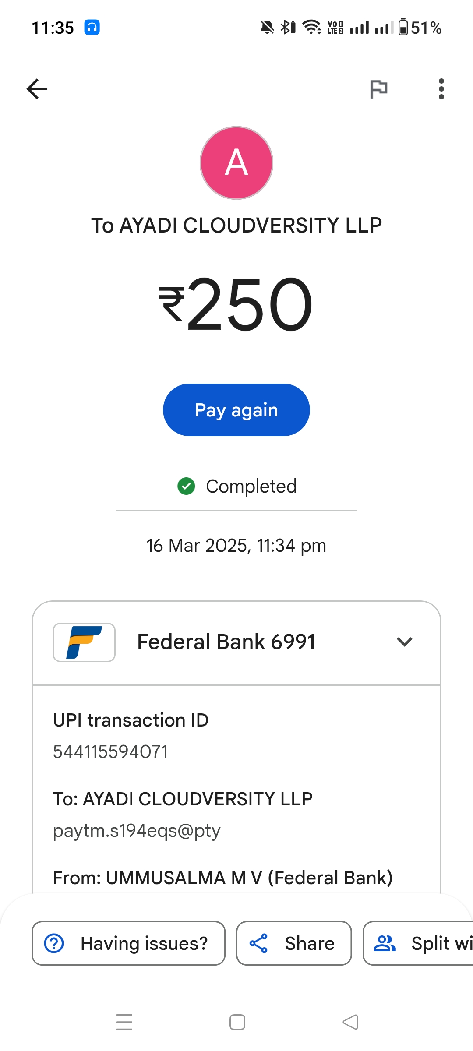
Task: Tap the Having issues? button
Action: coord(128,943)
